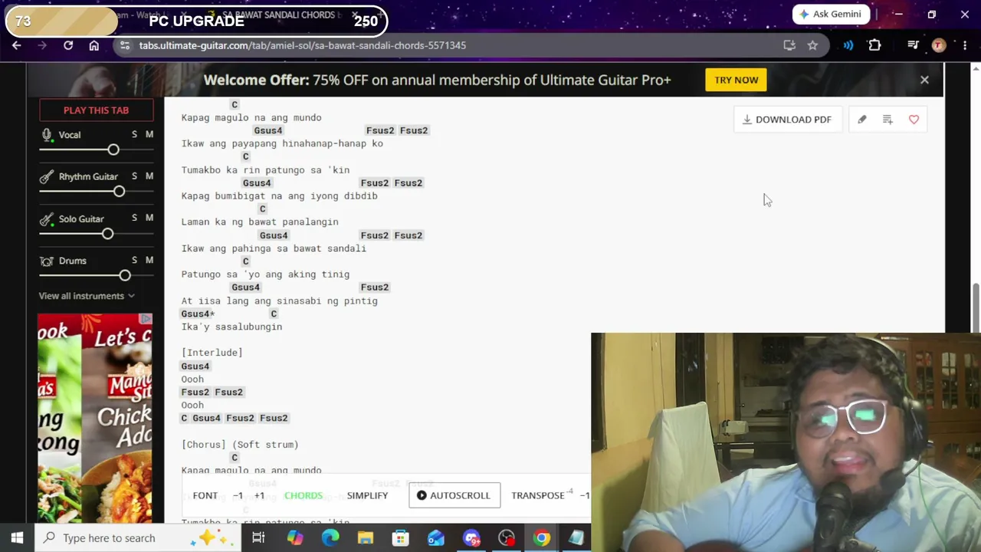Open the media controls playlist icon
981x552 pixels.
tap(913, 45)
